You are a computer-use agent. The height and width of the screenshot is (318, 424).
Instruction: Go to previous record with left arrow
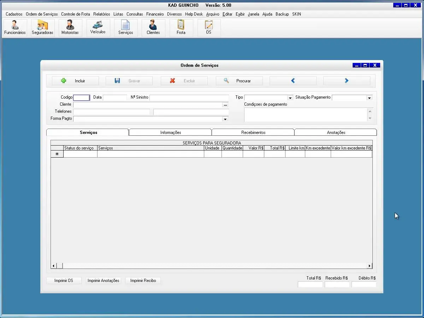(x=293, y=81)
